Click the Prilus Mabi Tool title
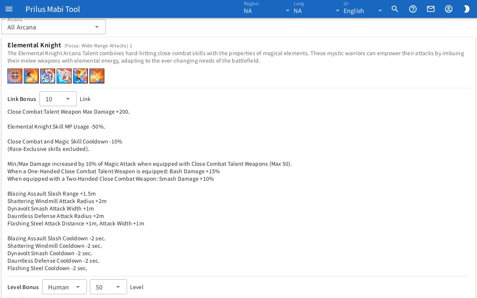The height and width of the screenshot is (298, 477). coord(53,9)
